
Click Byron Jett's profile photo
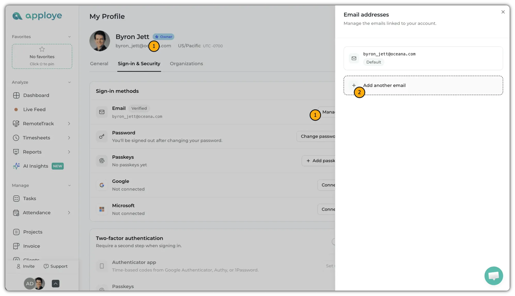point(100,41)
